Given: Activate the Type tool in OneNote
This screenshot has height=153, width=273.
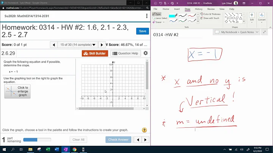Looking at the screenshot, I should click(x=157, y=14).
